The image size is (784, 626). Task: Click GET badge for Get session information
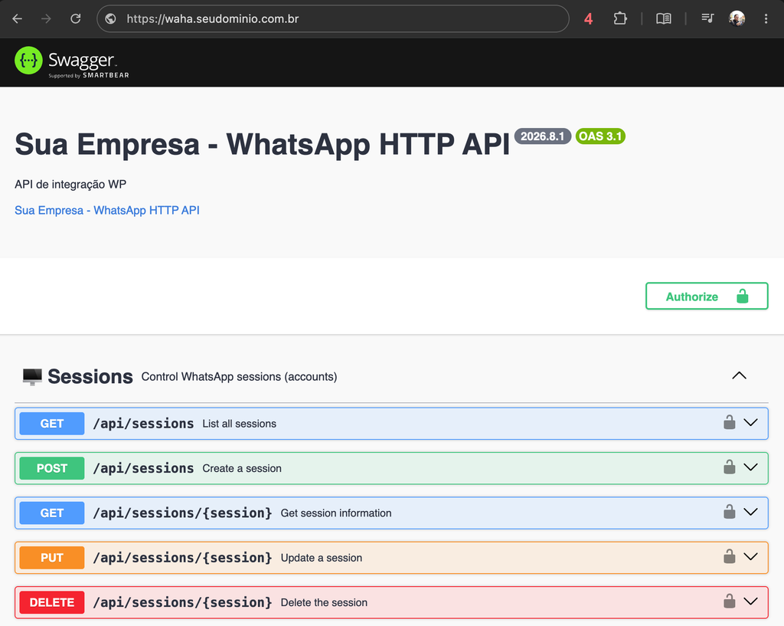coord(52,513)
